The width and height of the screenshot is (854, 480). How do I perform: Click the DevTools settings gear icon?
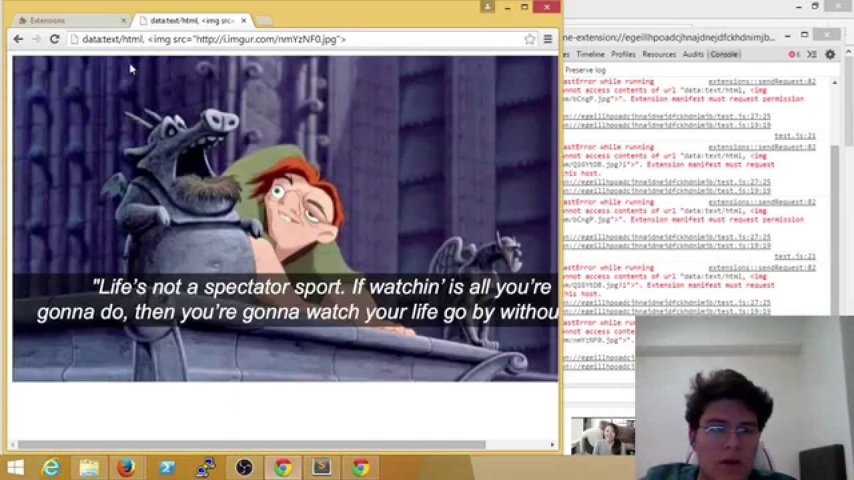(x=830, y=54)
